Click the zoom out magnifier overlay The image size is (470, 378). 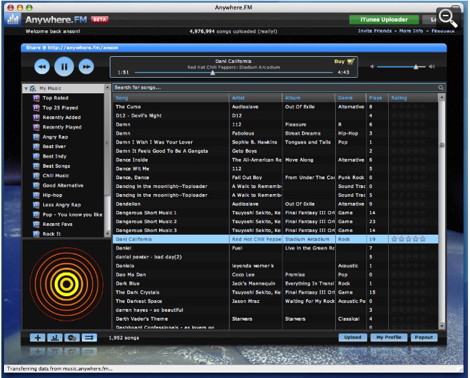(x=448, y=18)
